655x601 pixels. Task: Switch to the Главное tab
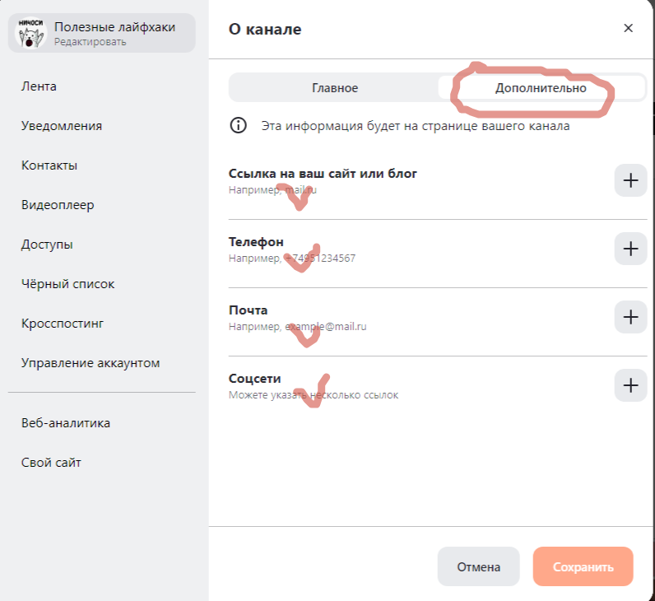point(335,88)
